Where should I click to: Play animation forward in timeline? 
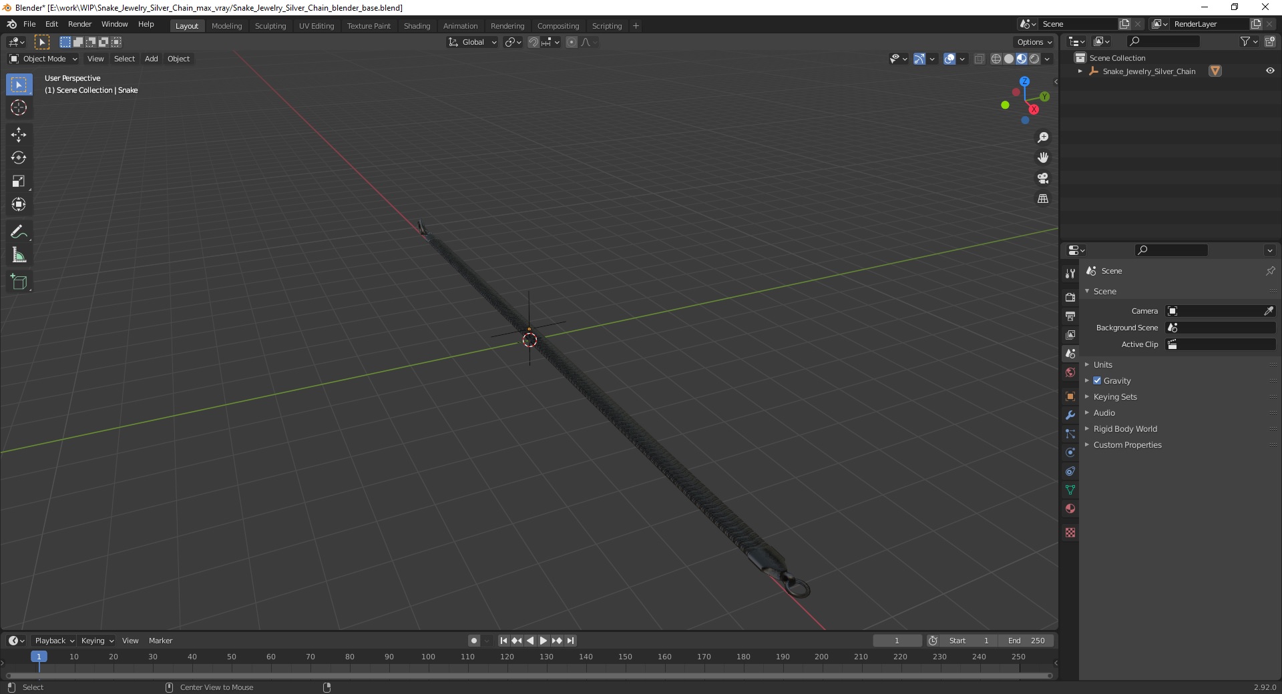click(x=544, y=641)
